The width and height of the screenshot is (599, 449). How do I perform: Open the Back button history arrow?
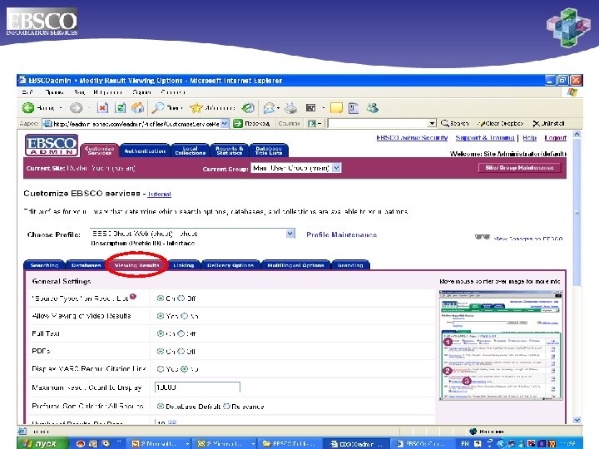click(x=61, y=108)
